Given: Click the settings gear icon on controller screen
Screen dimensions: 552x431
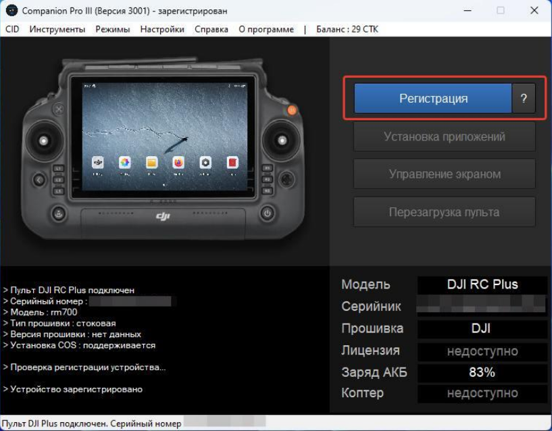Looking at the screenshot, I should click(x=205, y=162).
